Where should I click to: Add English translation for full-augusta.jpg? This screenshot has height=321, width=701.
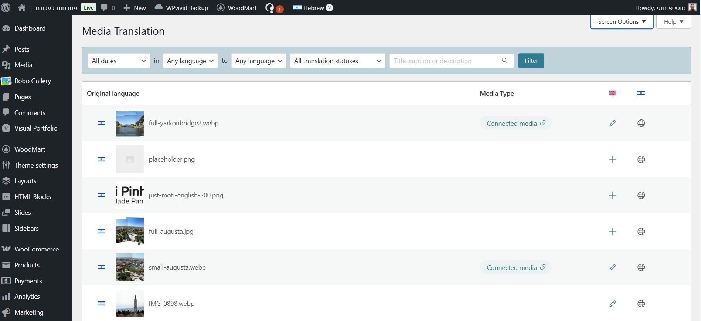point(612,232)
